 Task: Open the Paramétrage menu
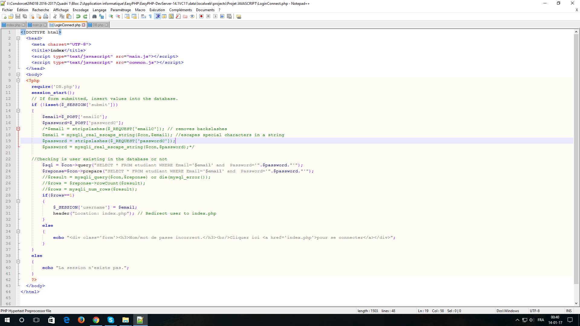[121, 10]
